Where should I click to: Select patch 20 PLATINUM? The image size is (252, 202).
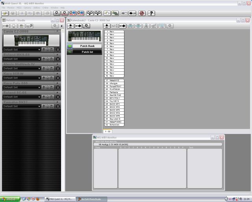pos(114,89)
